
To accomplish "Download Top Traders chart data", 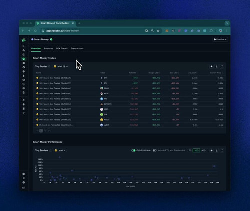I will tap(217, 150).
